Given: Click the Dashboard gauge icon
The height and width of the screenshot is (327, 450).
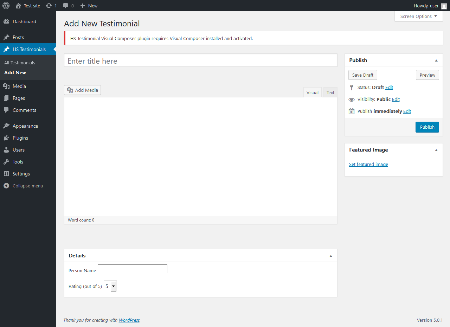Looking at the screenshot, I should [6, 21].
